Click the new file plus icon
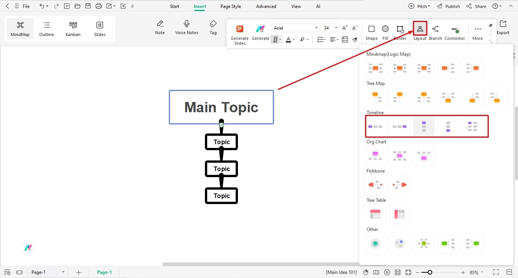Image resolution: width=518 pixels, height=278 pixels. click(x=67, y=6)
